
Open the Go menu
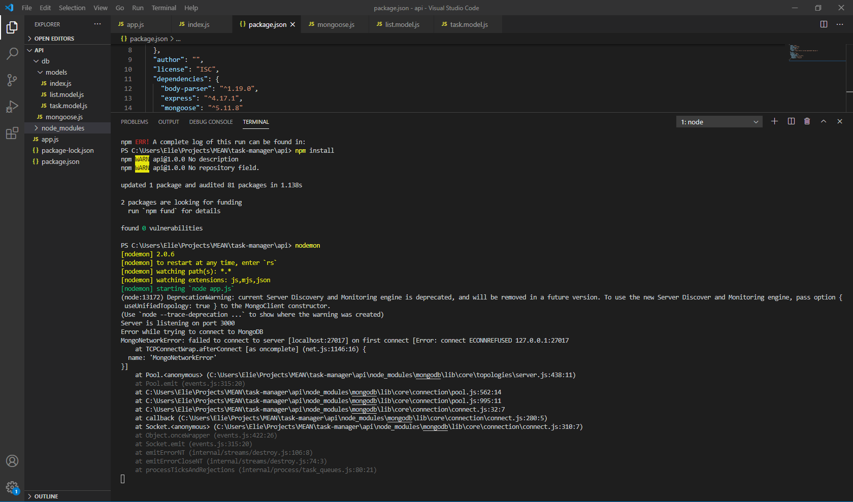[x=120, y=8]
